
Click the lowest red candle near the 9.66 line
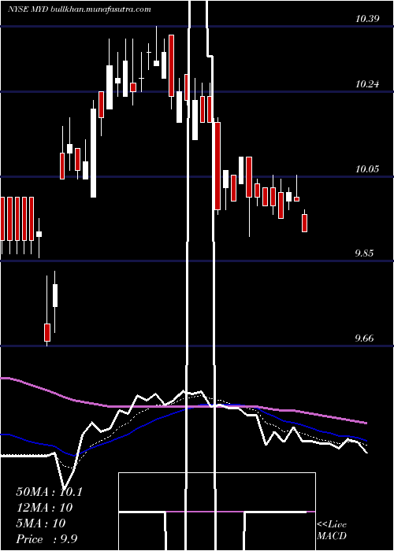click(x=47, y=332)
